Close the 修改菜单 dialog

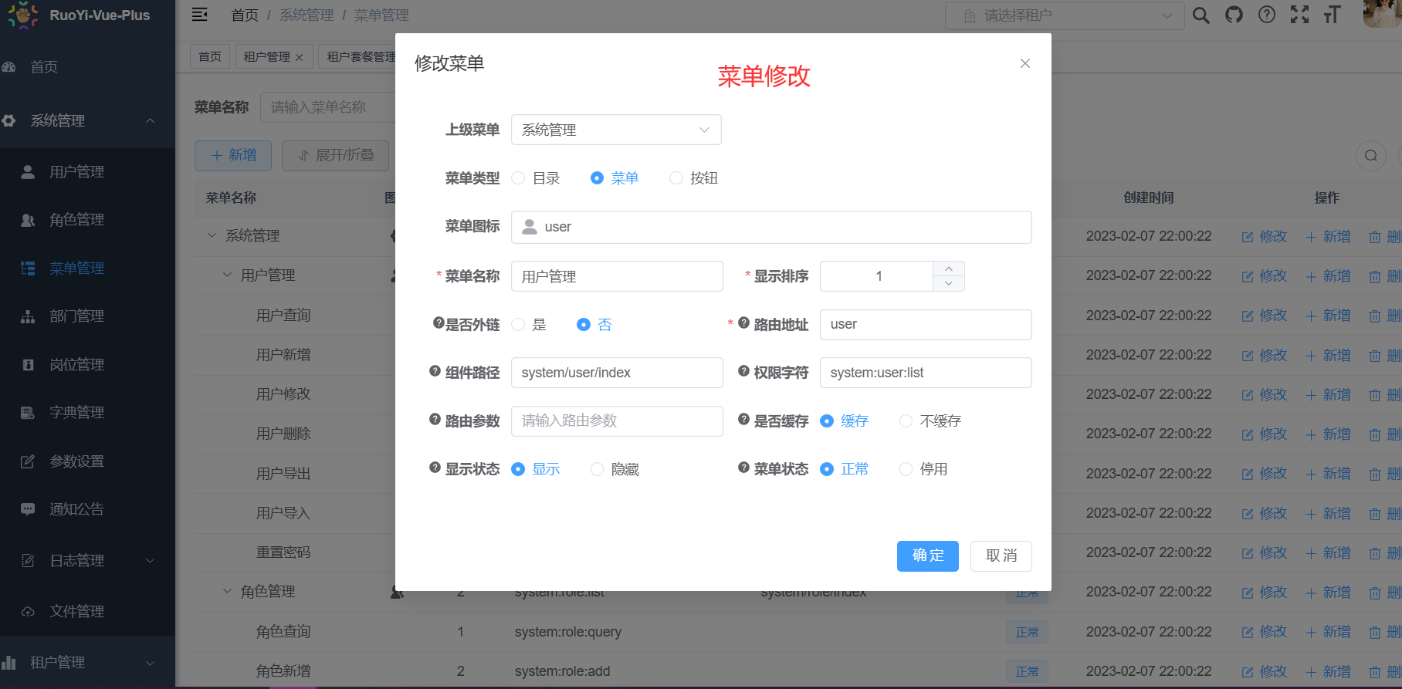1025,63
